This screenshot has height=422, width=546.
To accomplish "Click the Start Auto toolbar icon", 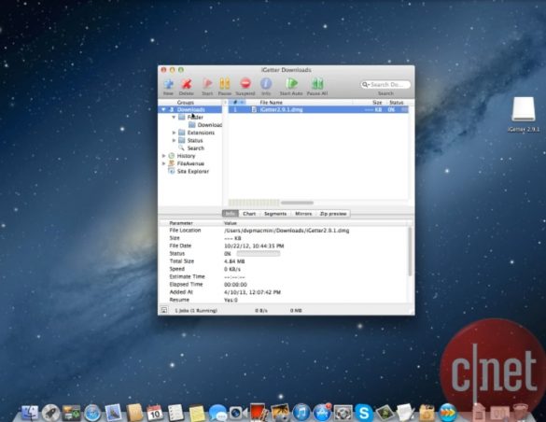I will coord(291,84).
